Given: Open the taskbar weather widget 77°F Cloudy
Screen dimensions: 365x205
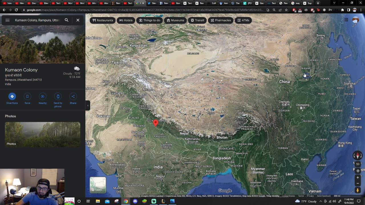Looking at the screenshot, I should tap(305, 201).
